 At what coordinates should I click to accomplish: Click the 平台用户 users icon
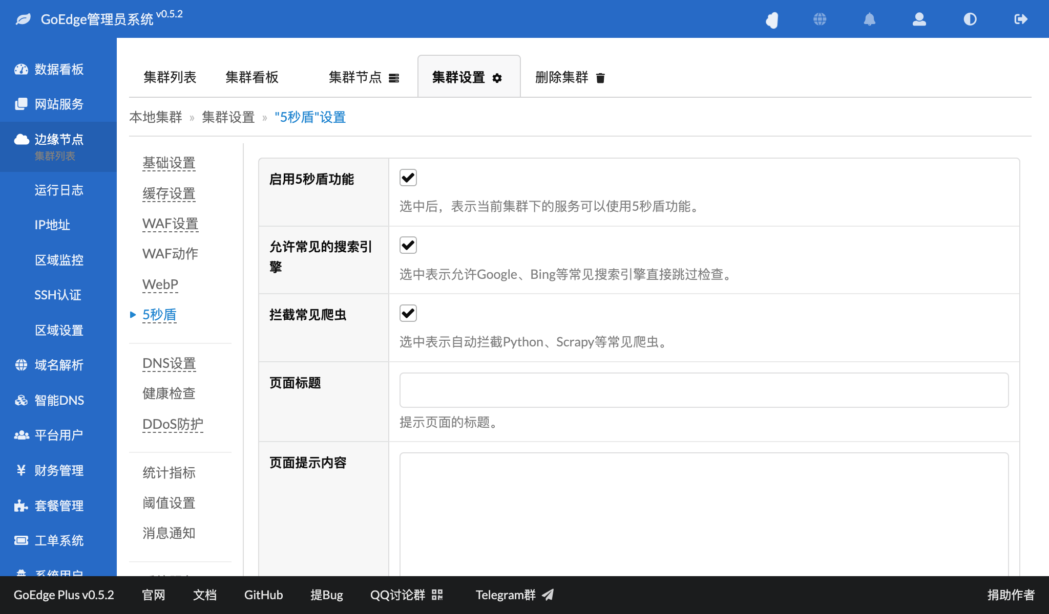pos(21,435)
